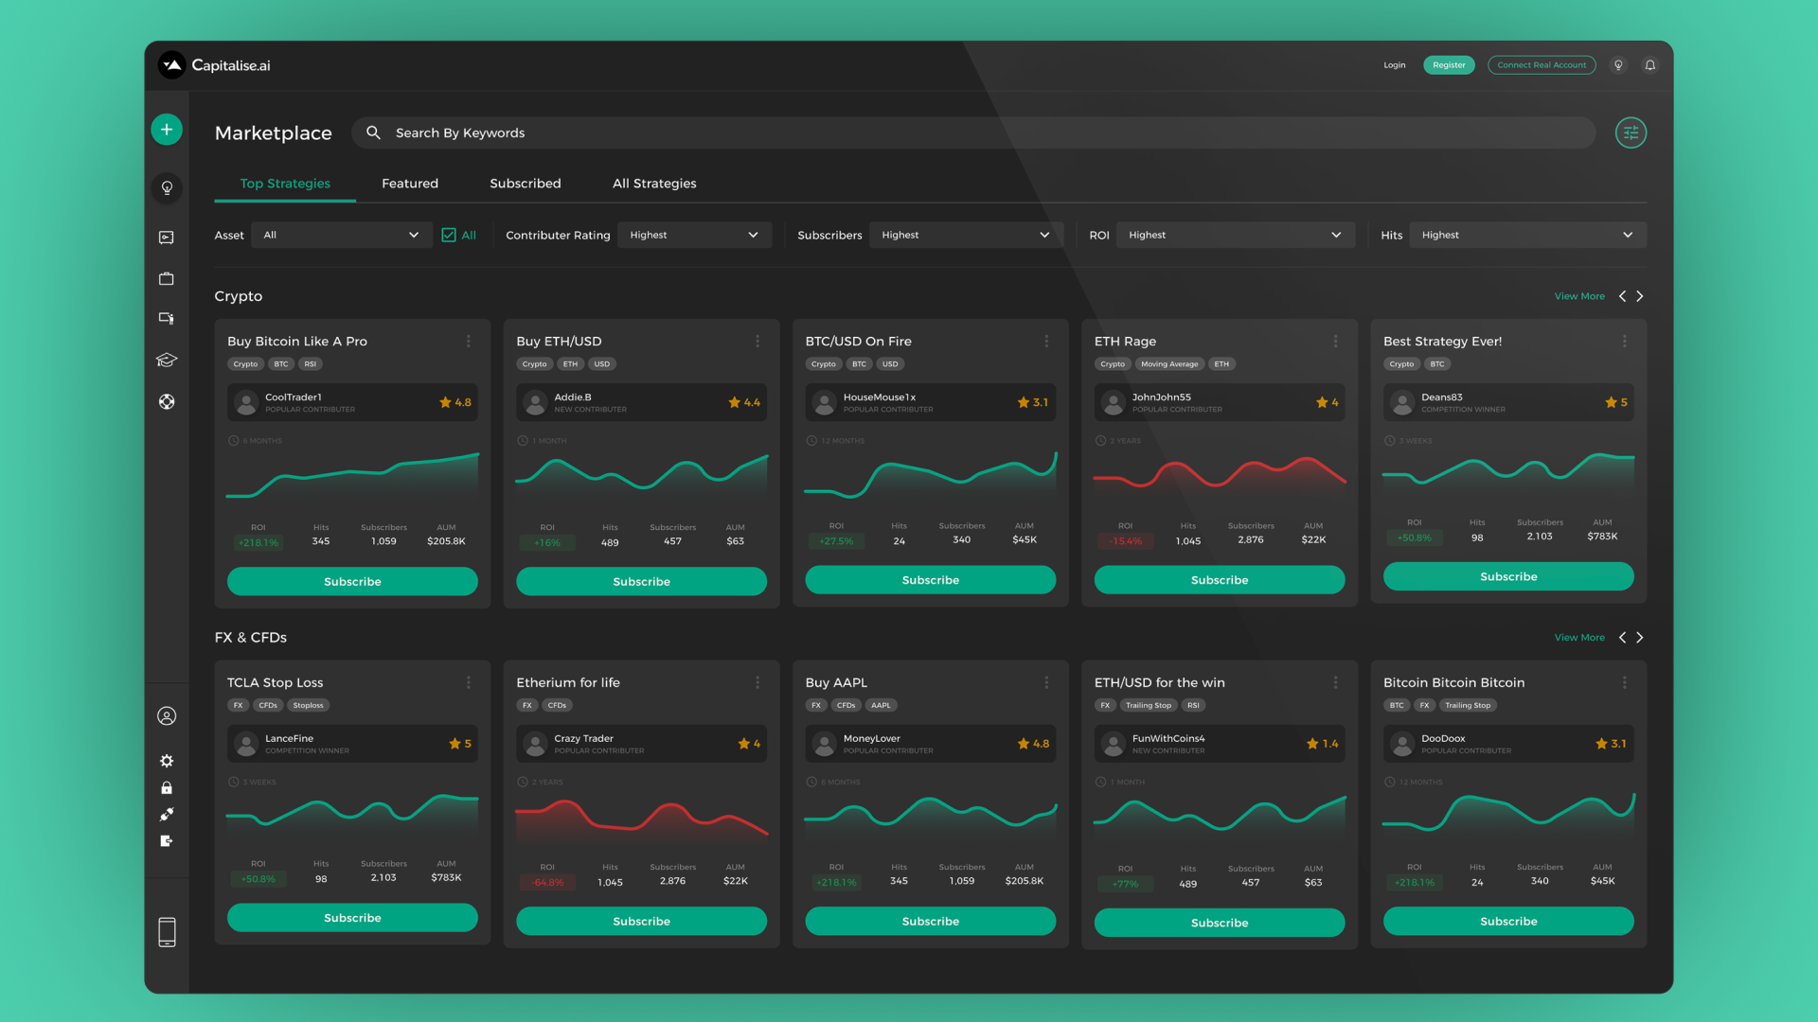Subscribe to BTC/USD On Fire strategy

[930, 579]
